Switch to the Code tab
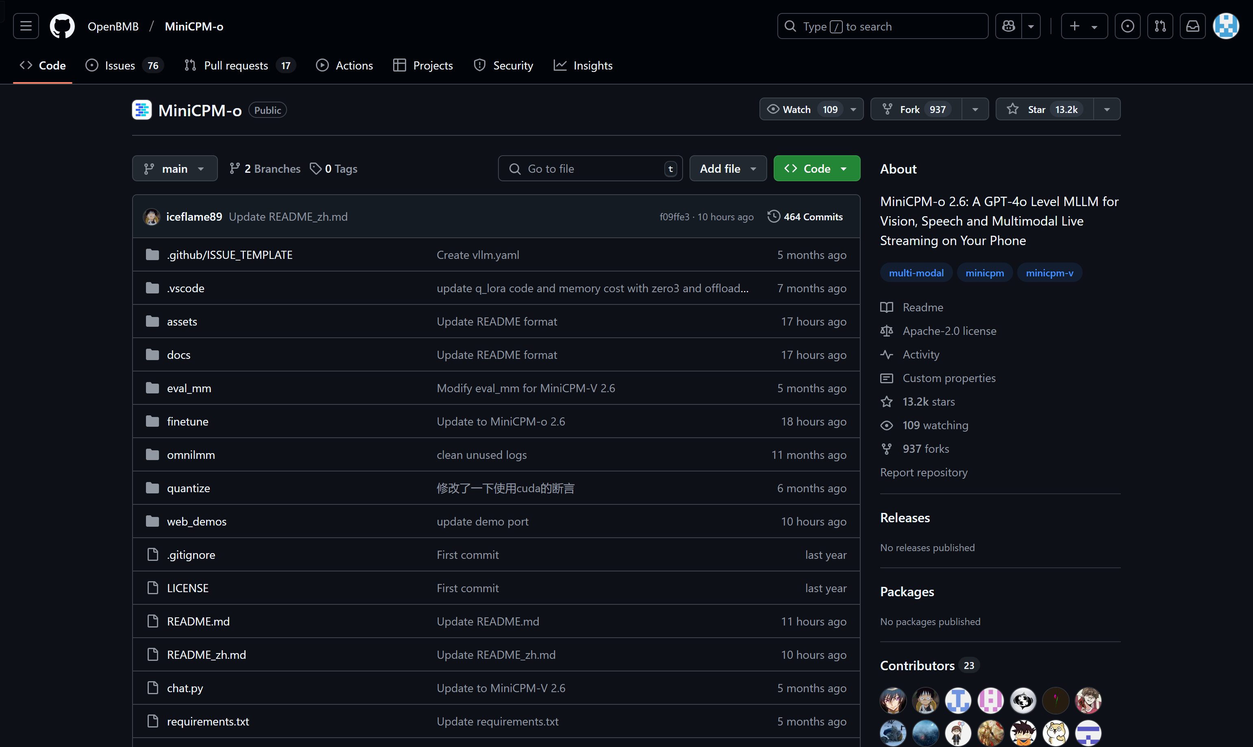 pos(43,65)
